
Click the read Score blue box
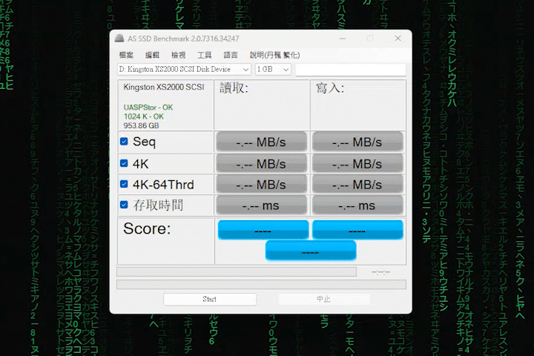pyautogui.click(x=263, y=230)
